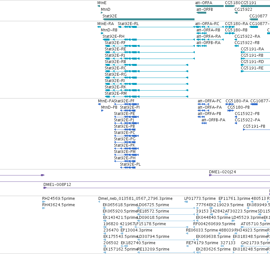Select the CG15922-RA transcript label
The width and height of the screenshot is (270, 254).
[x=247, y=36]
